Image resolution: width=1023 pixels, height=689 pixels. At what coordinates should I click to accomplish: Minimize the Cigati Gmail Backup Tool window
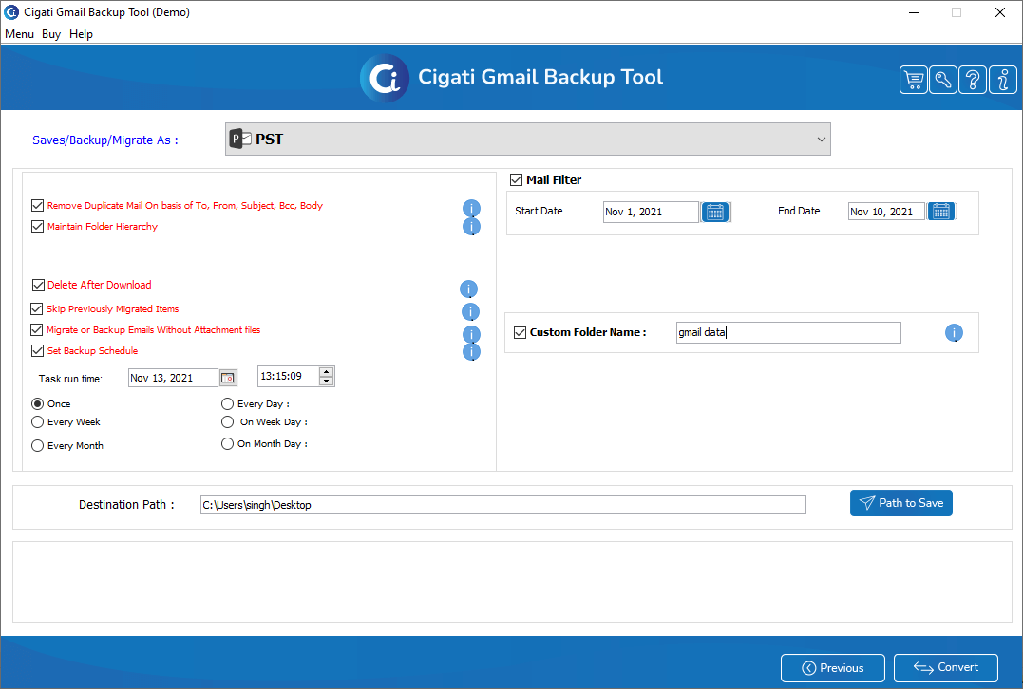click(914, 12)
